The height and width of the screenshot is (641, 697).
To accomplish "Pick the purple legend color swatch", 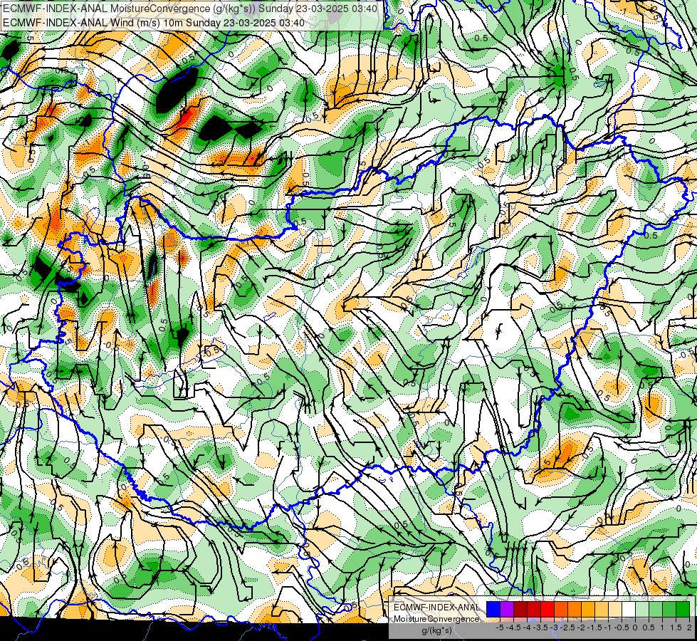I will tap(507, 609).
